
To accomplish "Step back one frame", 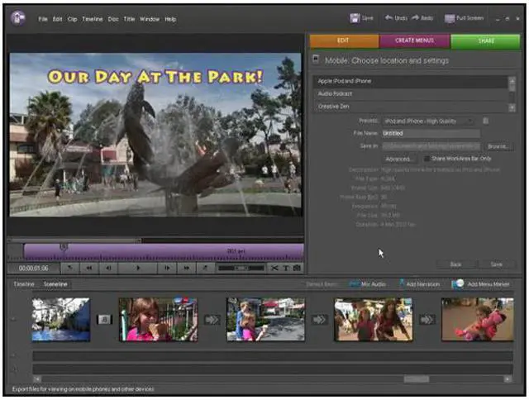I will (x=108, y=268).
